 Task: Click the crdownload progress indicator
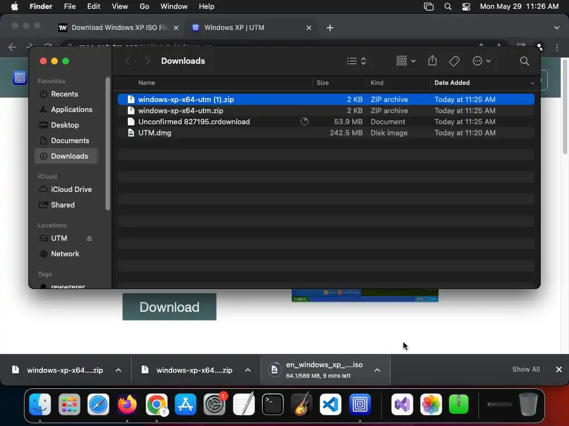click(x=304, y=121)
